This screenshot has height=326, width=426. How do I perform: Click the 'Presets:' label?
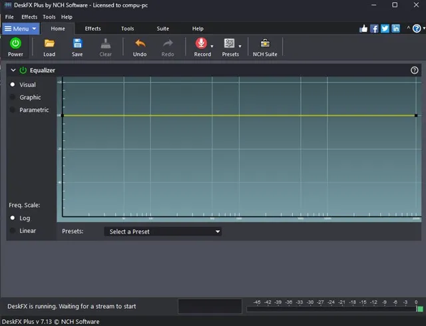click(73, 231)
